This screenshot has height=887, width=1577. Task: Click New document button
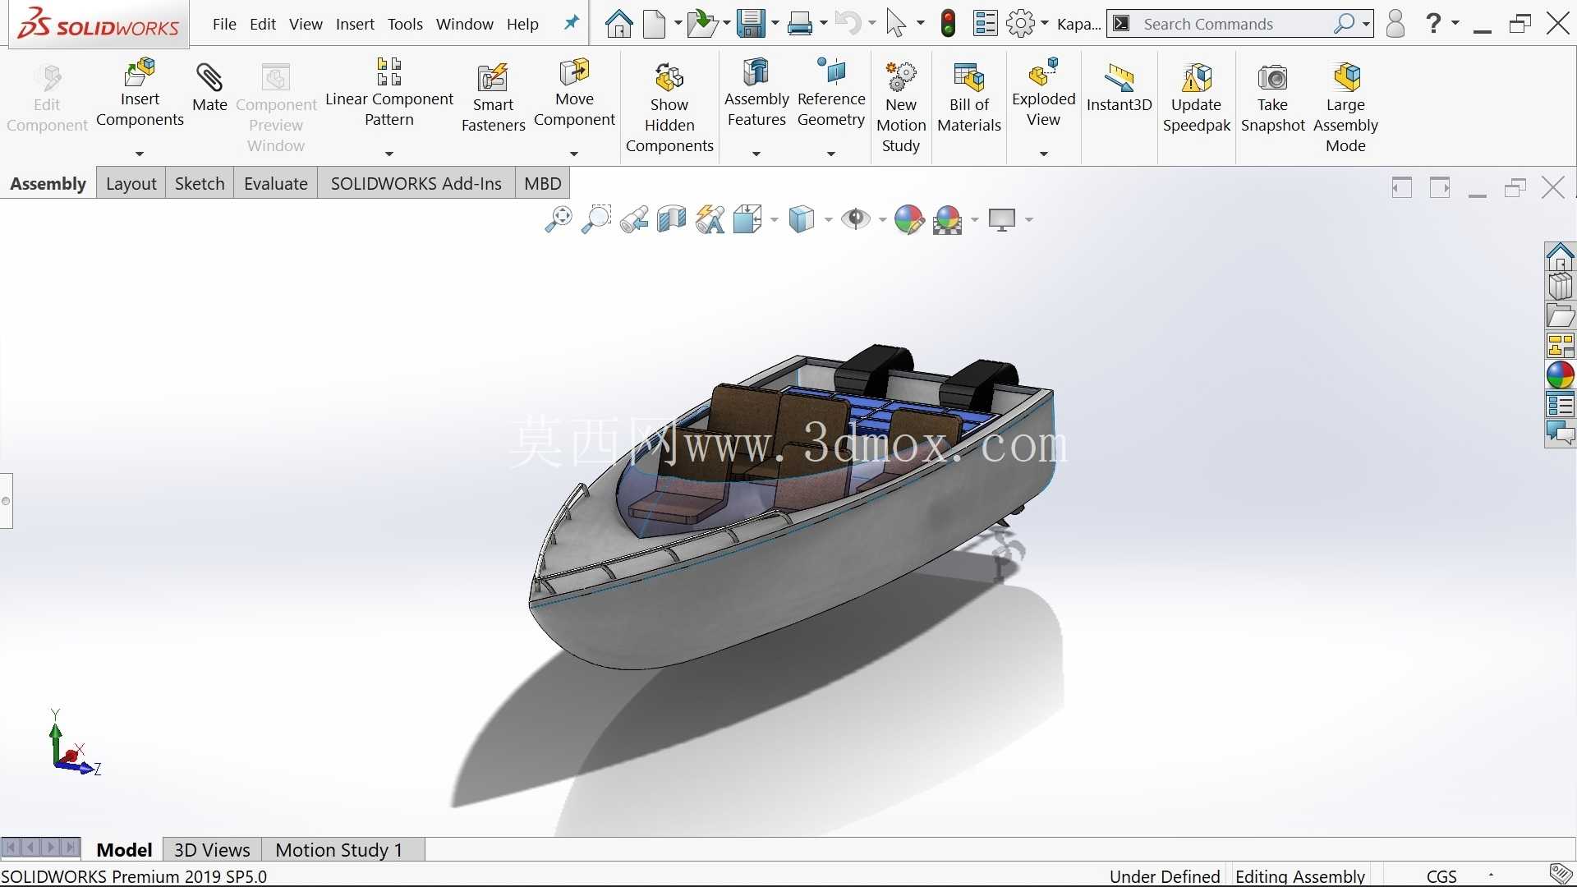[x=655, y=24]
